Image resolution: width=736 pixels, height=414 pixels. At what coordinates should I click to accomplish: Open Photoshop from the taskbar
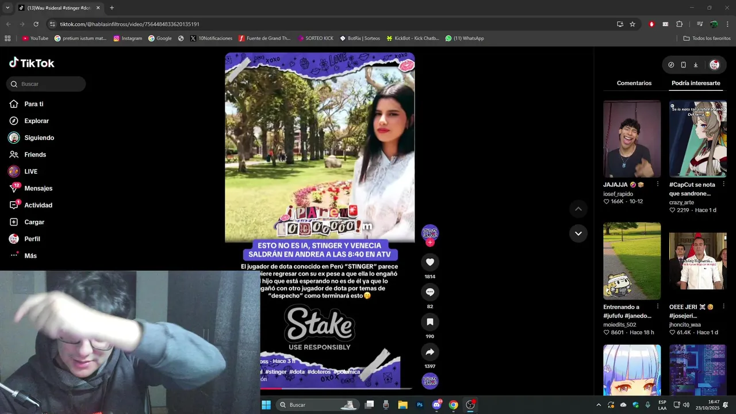[x=420, y=405]
